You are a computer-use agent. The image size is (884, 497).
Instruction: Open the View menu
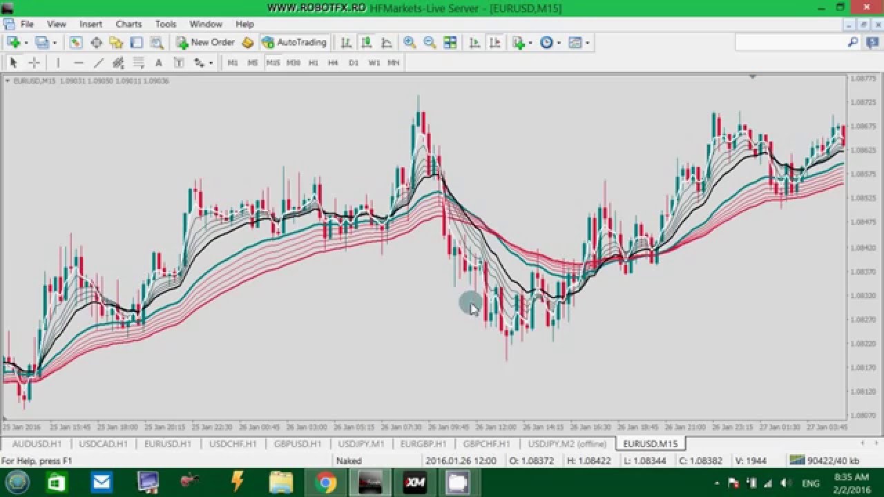(57, 24)
